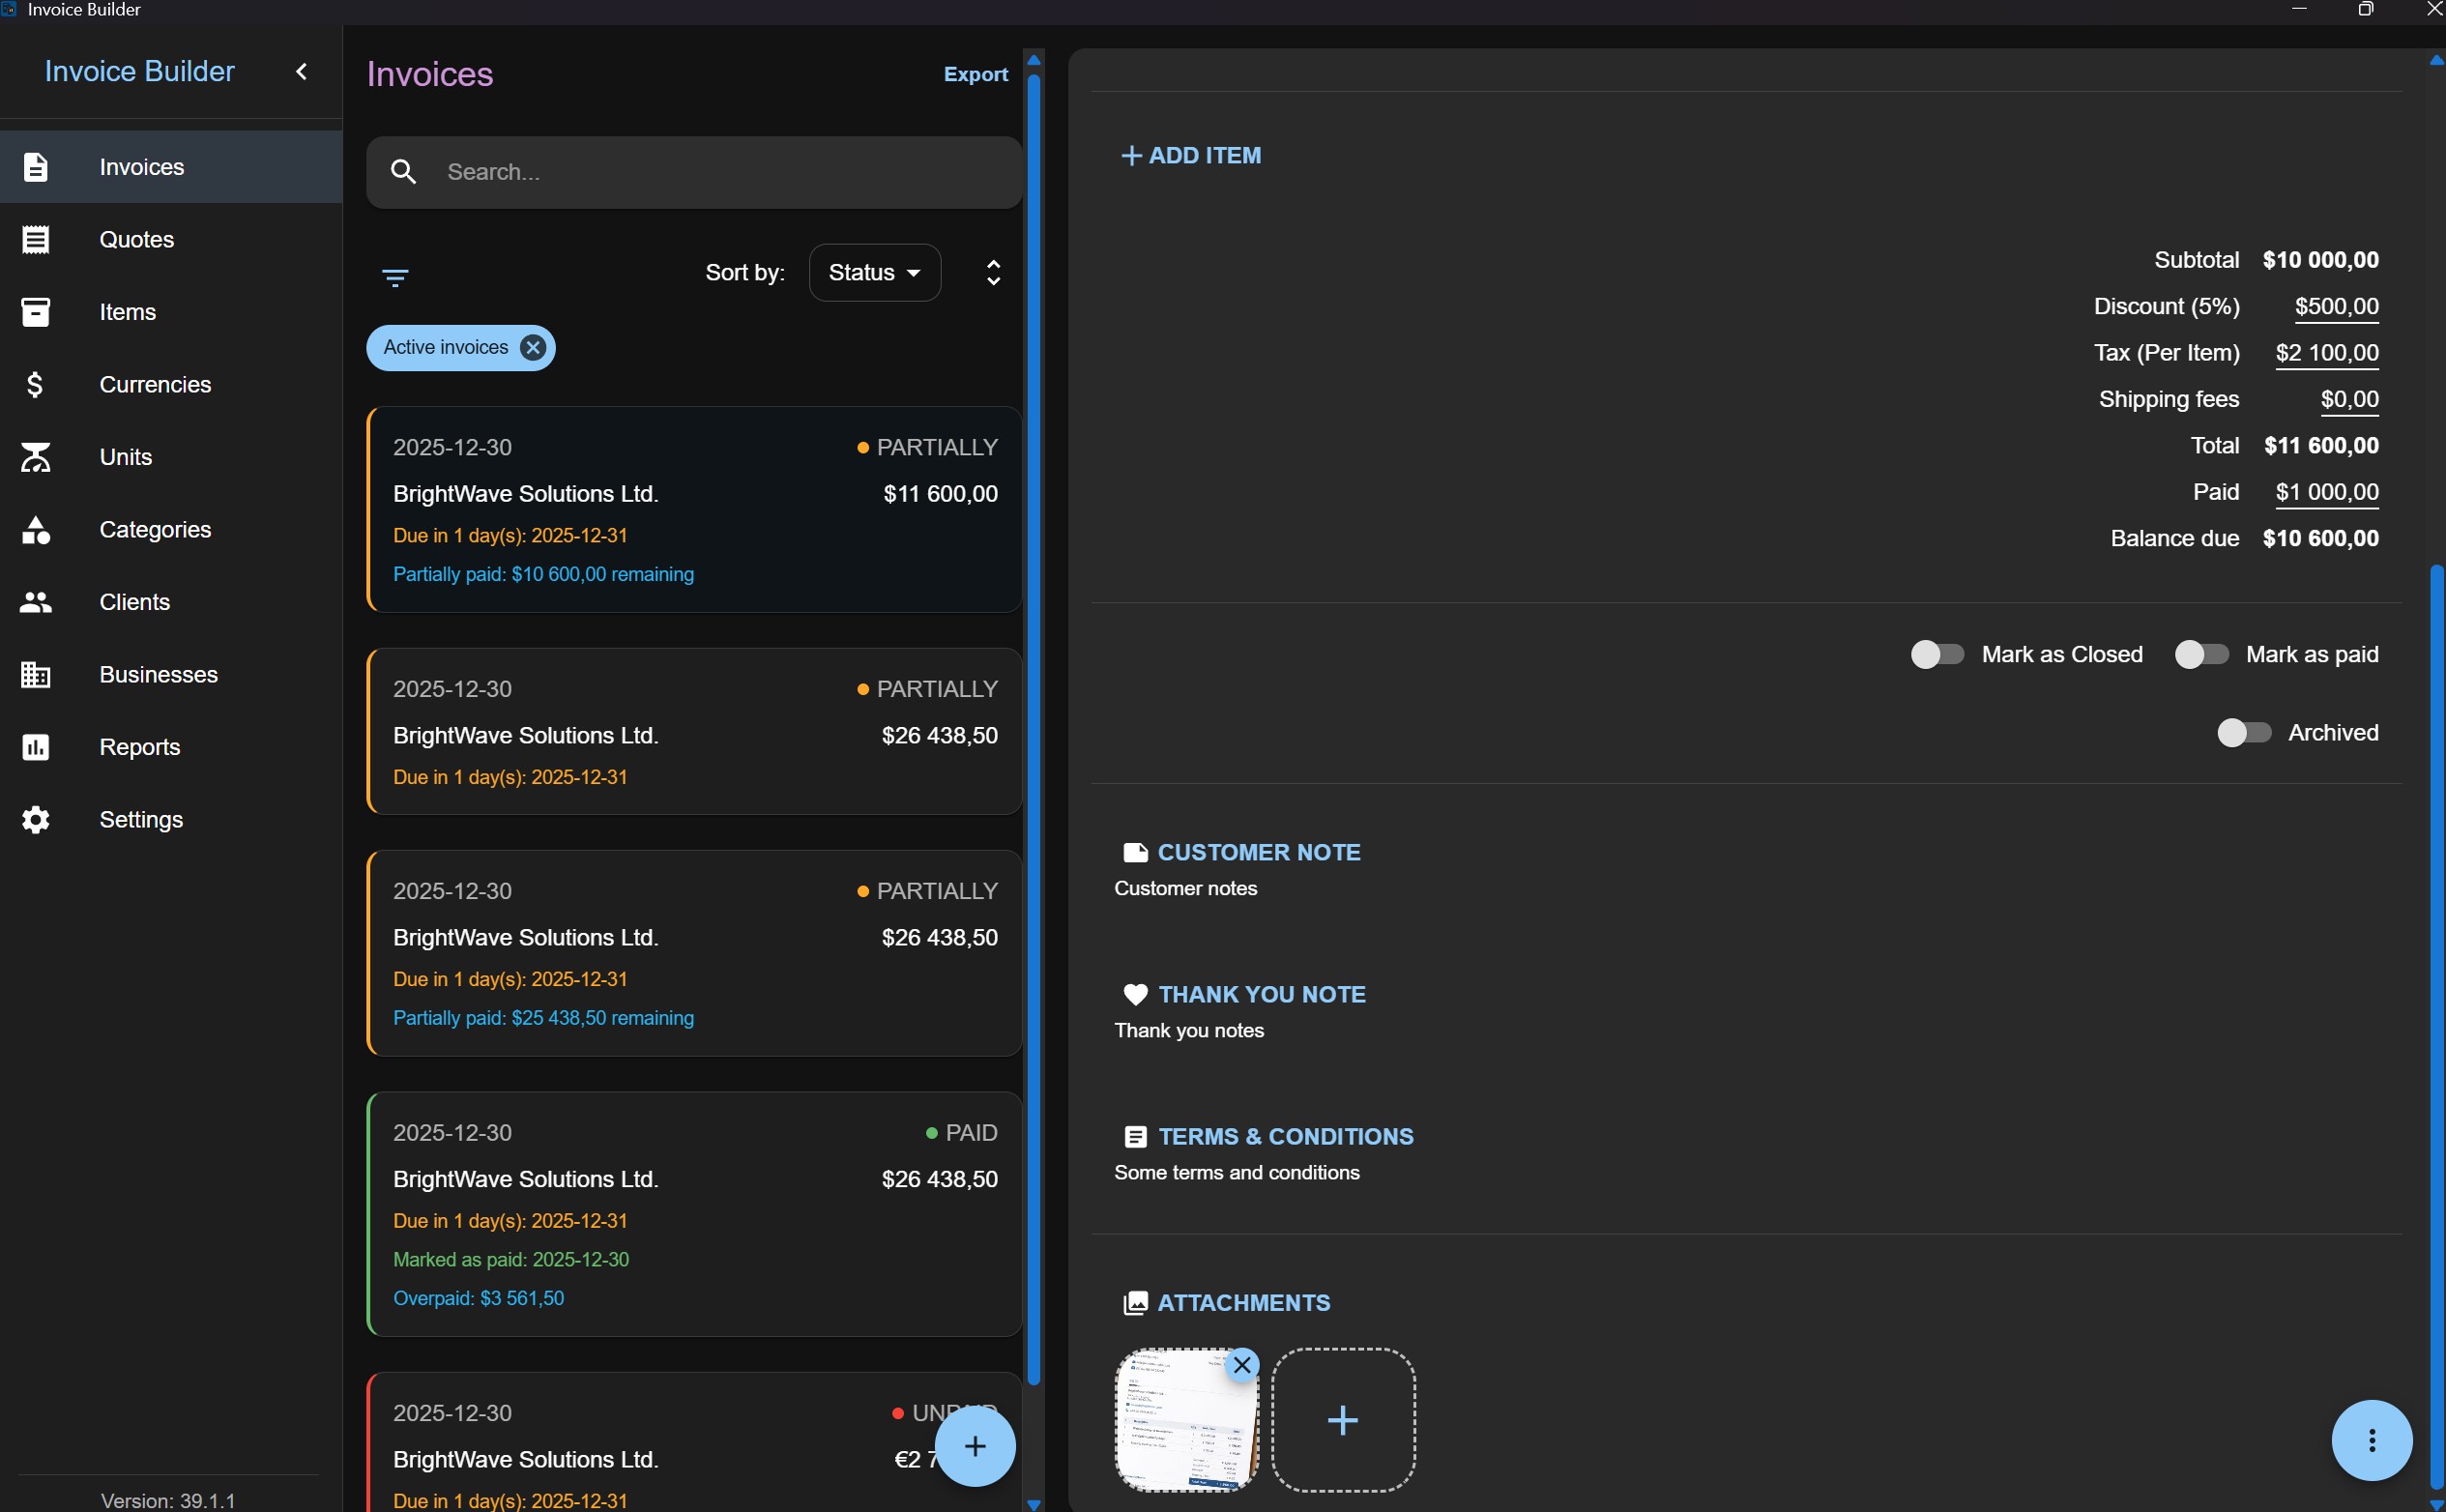Edit the Paid $1 000,00 value
The width and height of the screenshot is (2446, 1512).
tap(2327, 492)
